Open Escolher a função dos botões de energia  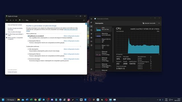click(15, 29)
